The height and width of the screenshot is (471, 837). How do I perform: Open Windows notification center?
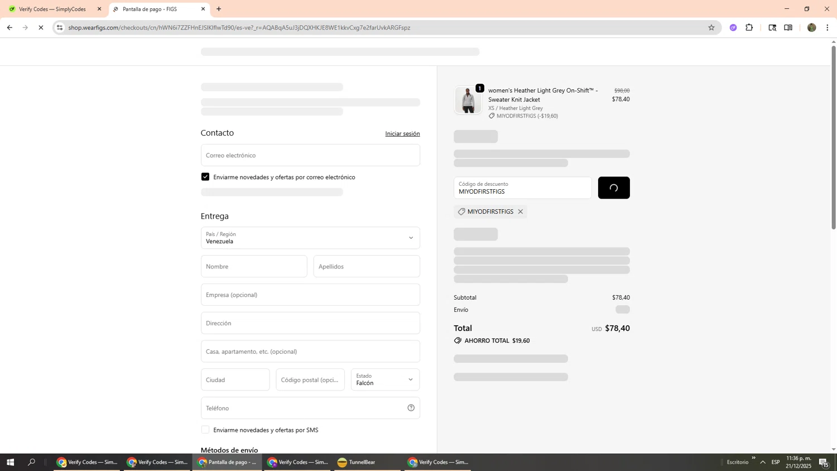point(824,462)
